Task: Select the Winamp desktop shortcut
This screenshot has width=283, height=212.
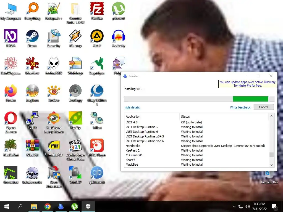Action: (75, 38)
